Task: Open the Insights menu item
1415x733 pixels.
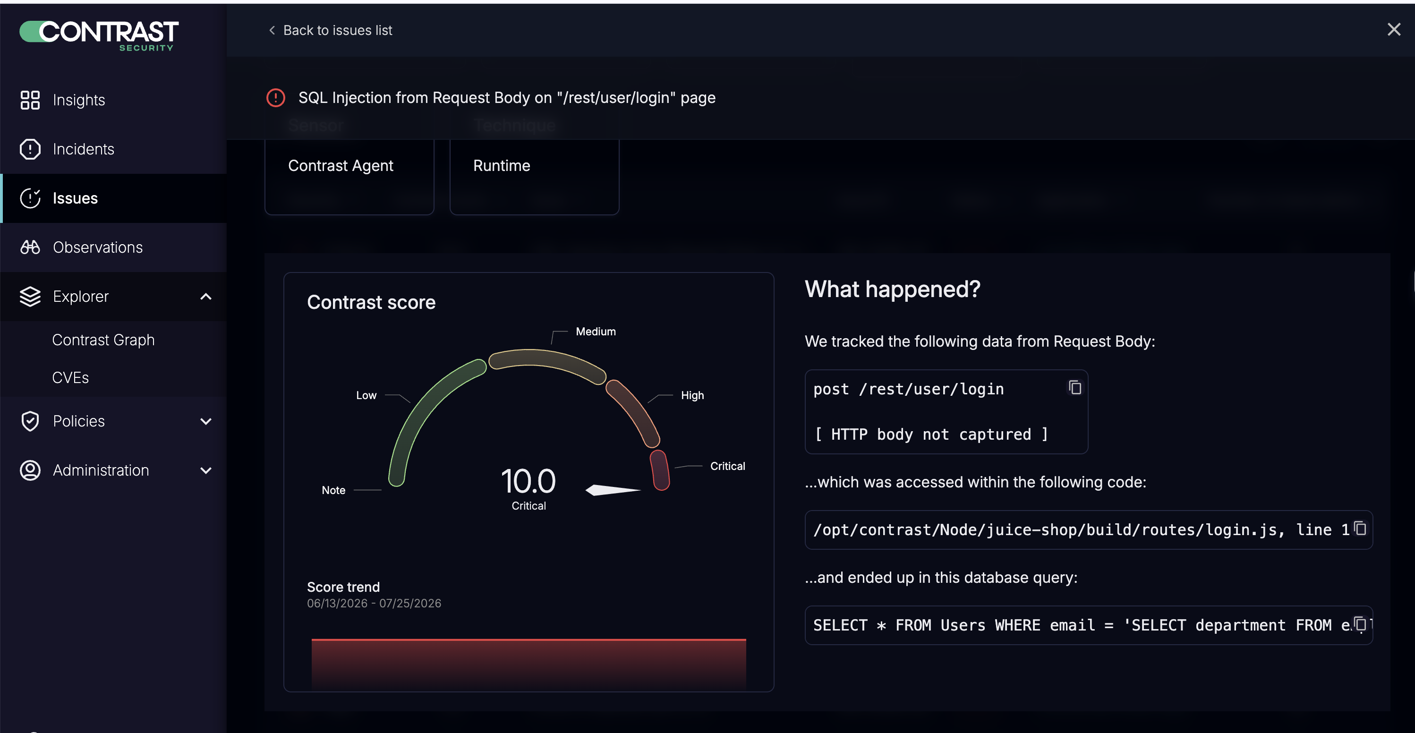Action: (113, 100)
